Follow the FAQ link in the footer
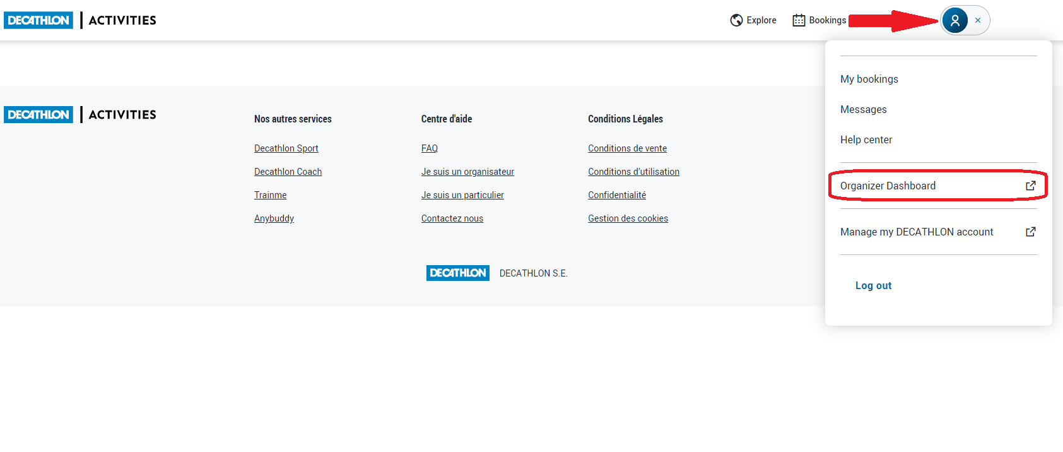This screenshot has width=1063, height=452. tap(429, 148)
